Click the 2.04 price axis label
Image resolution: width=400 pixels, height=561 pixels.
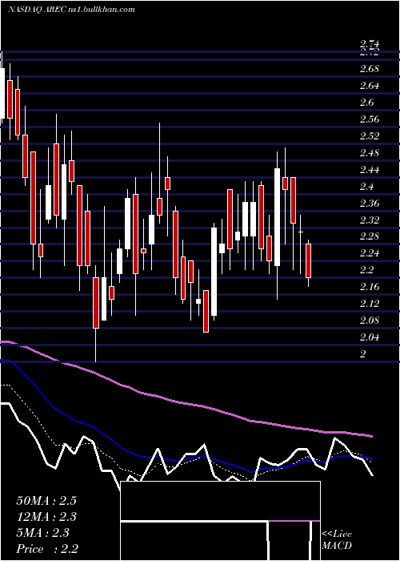pyautogui.click(x=370, y=337)
